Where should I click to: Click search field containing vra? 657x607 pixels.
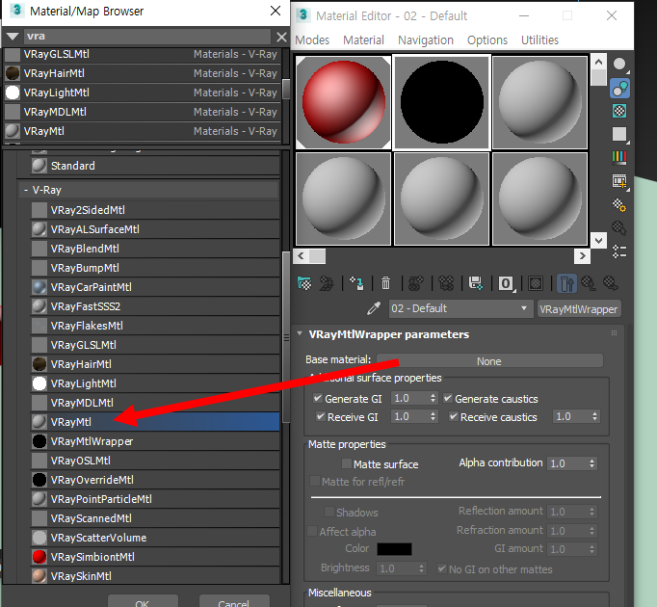(146, 37)
